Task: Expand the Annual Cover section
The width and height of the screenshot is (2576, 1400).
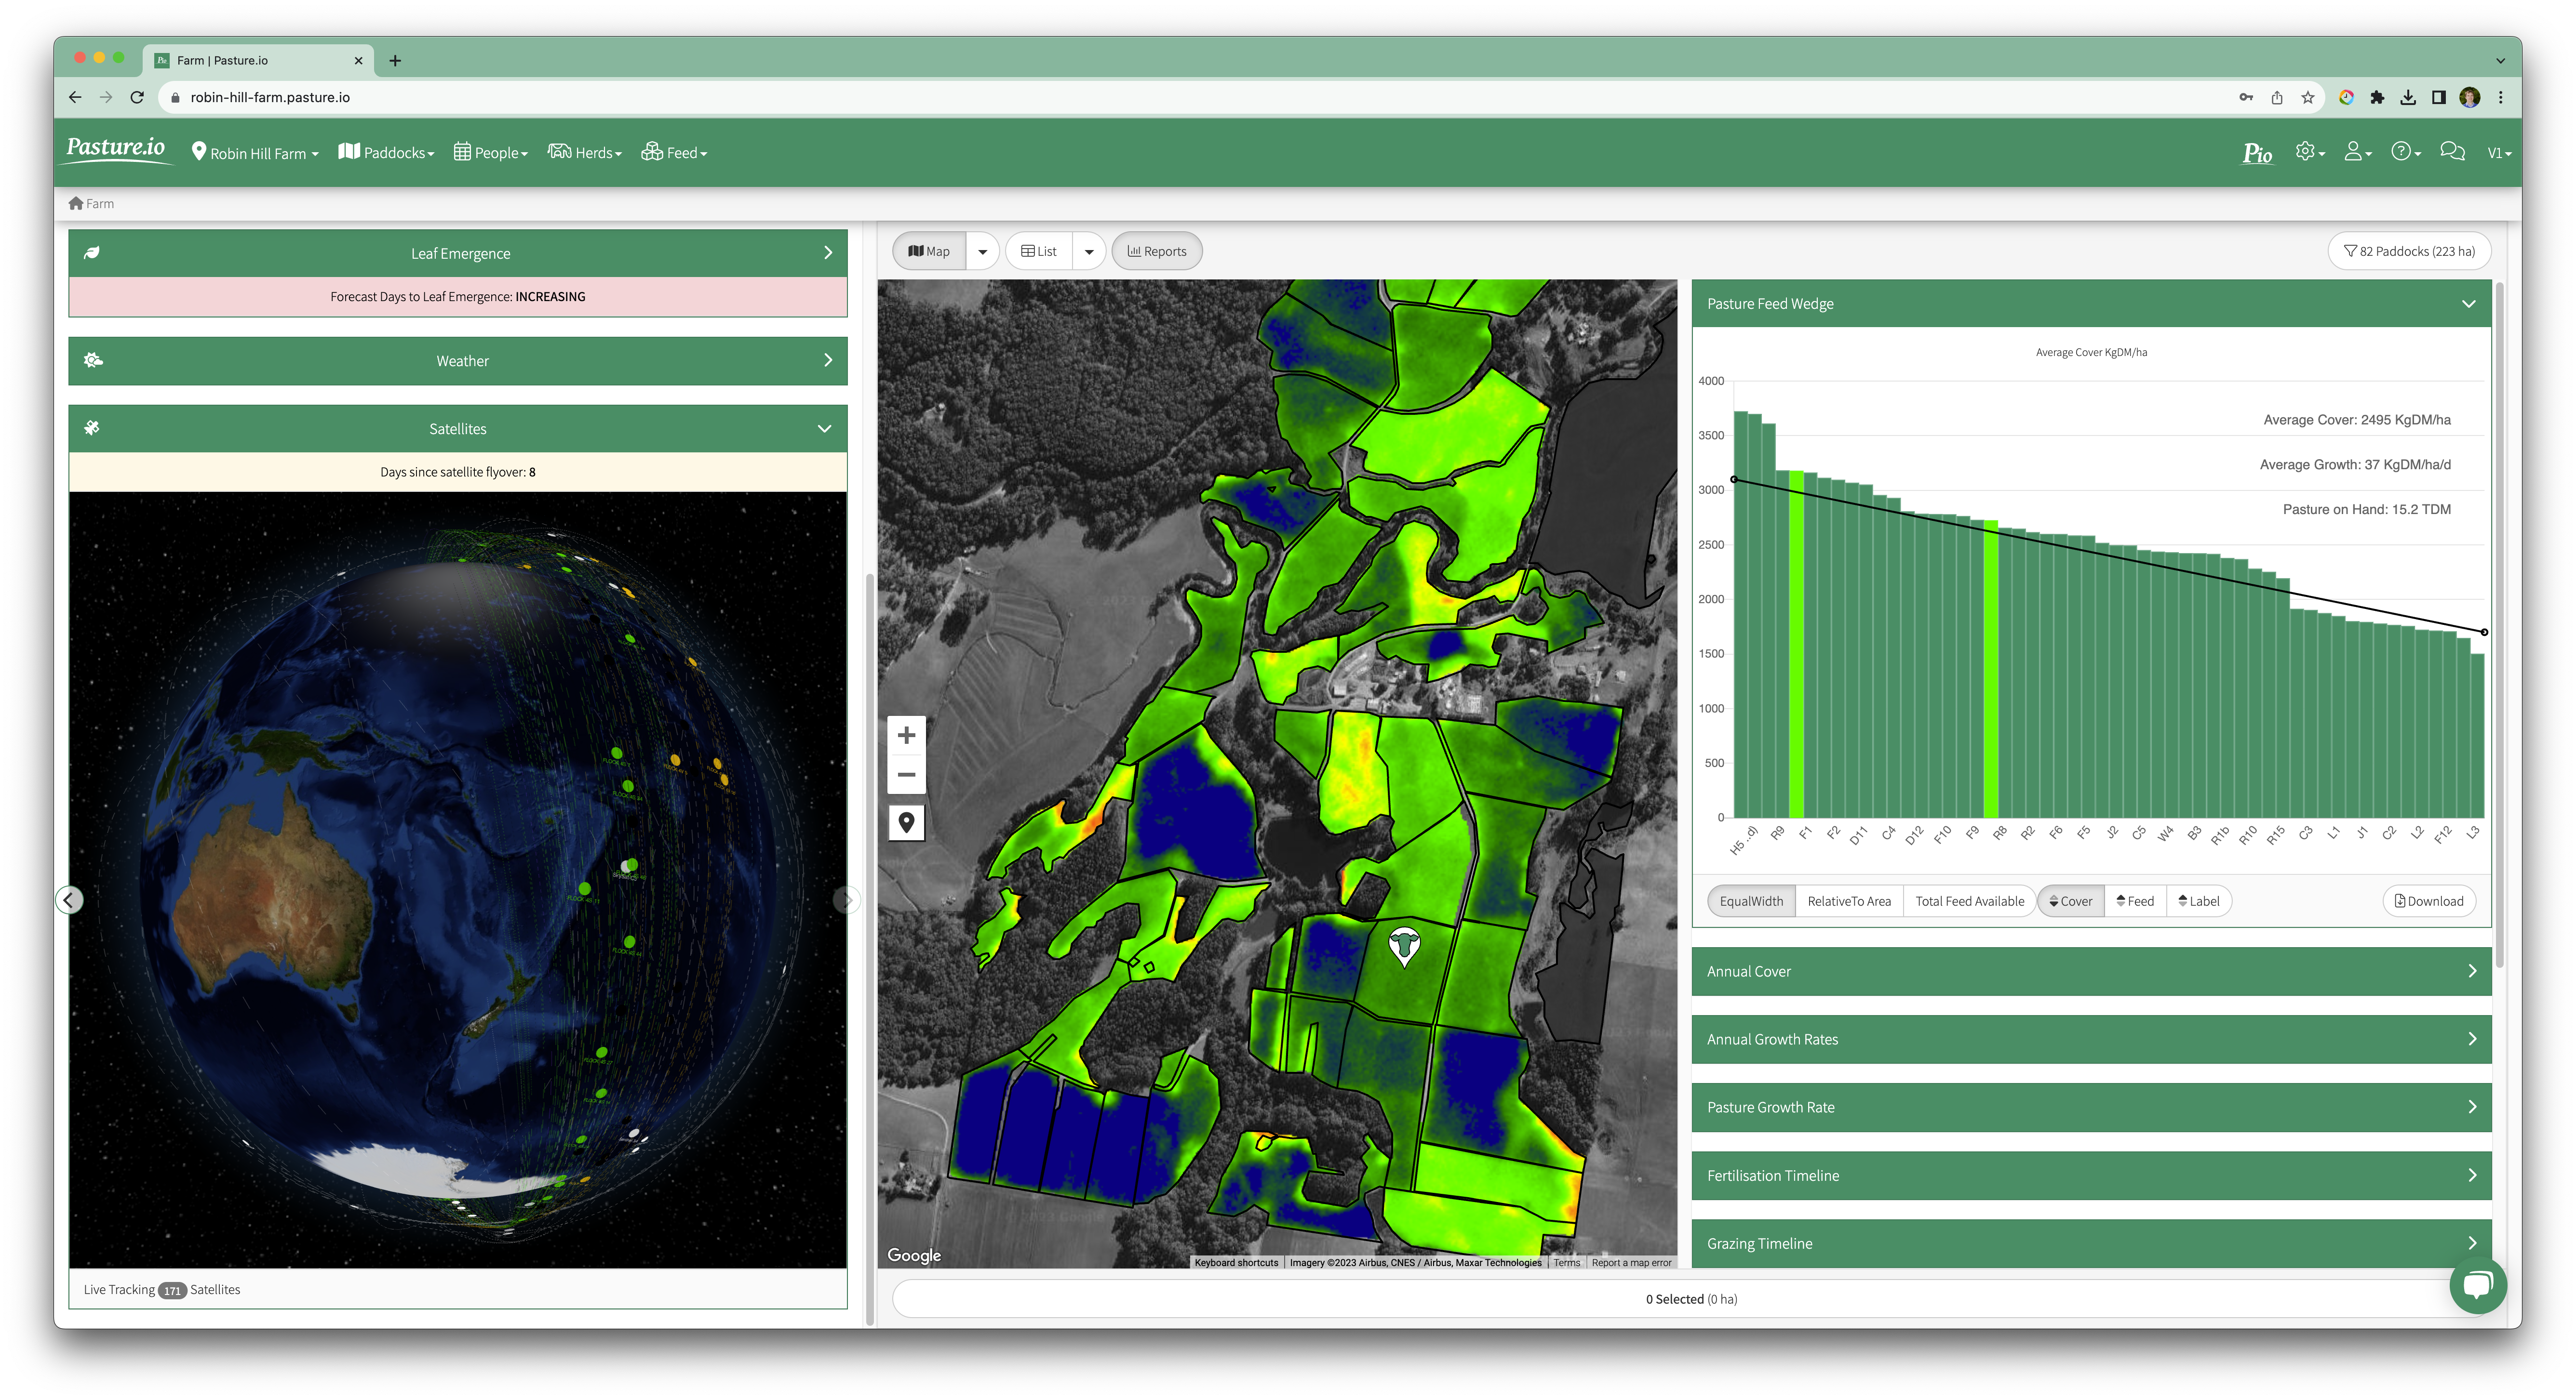Action: pos(2091,971)
